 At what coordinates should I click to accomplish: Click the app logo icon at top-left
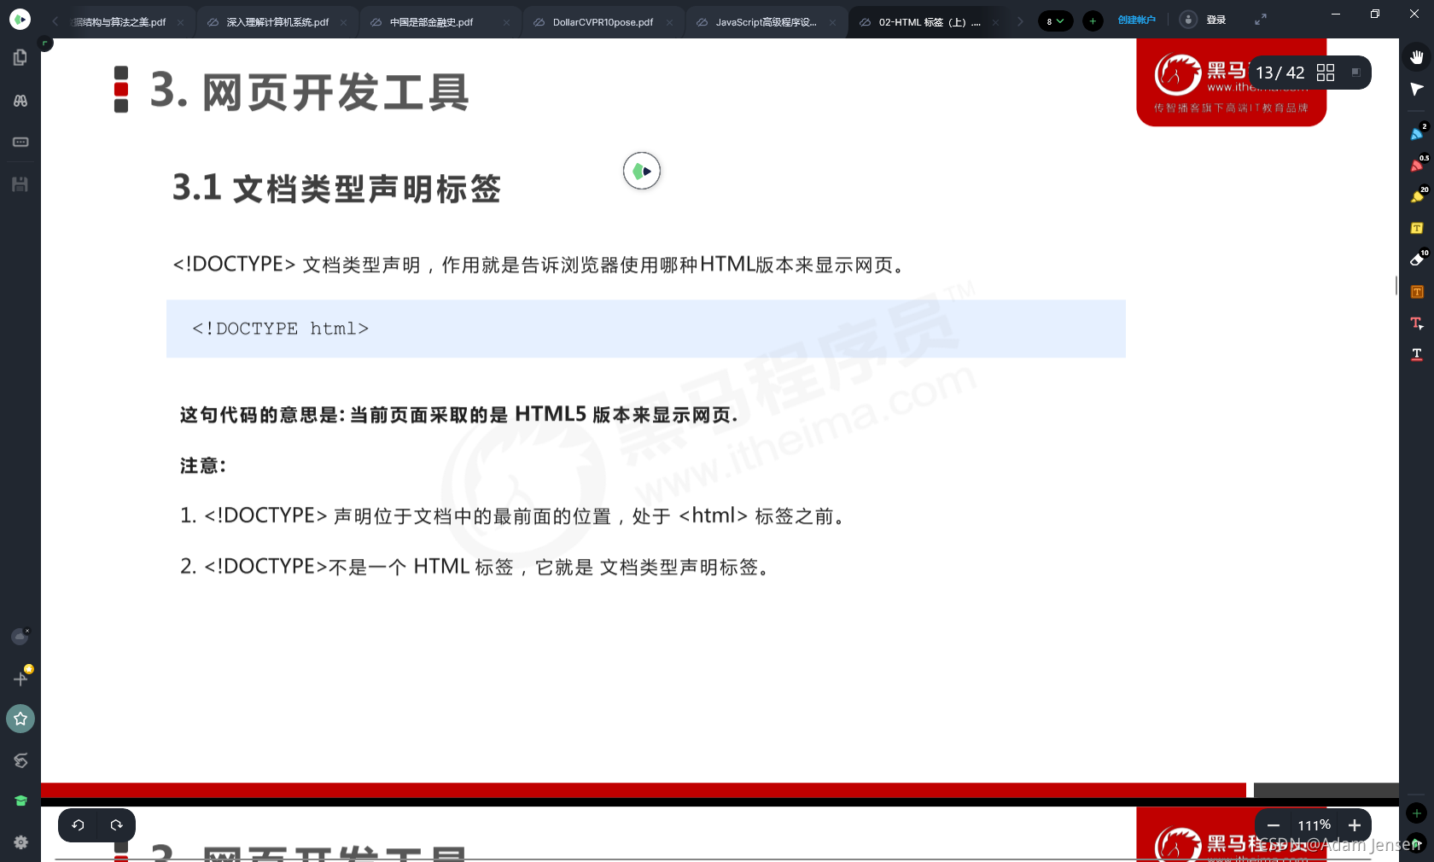pos(20,19)
